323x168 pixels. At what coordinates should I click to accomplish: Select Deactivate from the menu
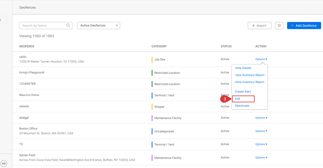242,106
